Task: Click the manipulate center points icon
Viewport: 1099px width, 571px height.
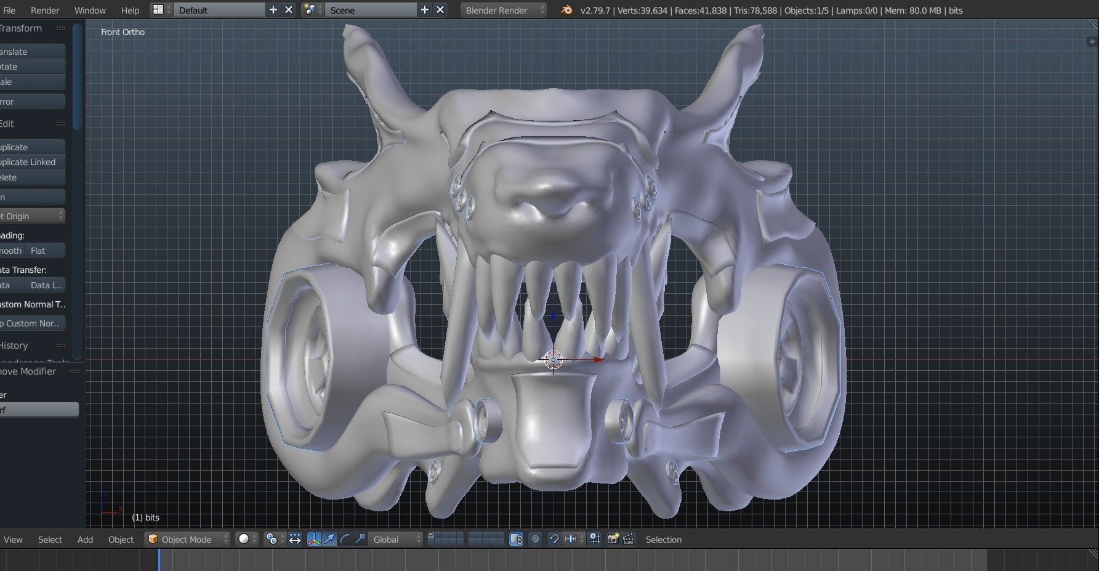Action: 295,539
